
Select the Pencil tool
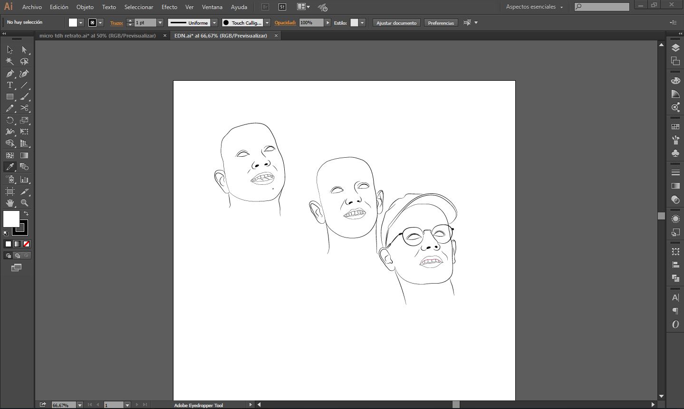(x=10, y=108)
